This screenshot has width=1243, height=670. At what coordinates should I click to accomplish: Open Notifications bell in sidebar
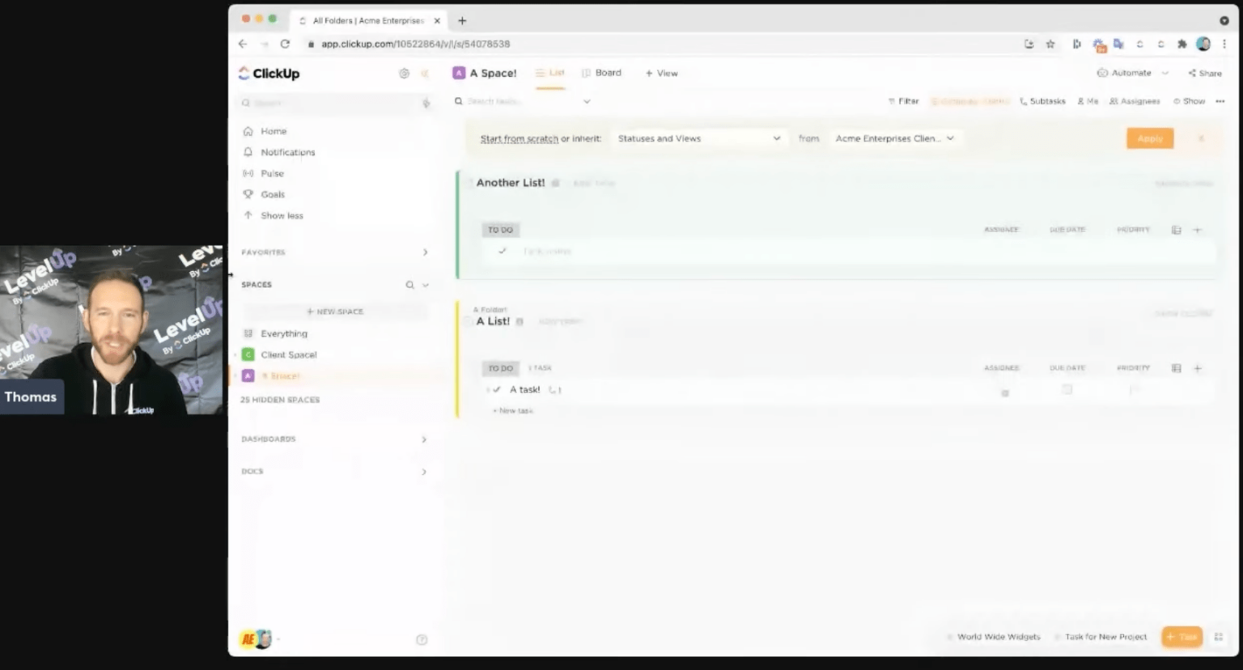pos(279,152)
